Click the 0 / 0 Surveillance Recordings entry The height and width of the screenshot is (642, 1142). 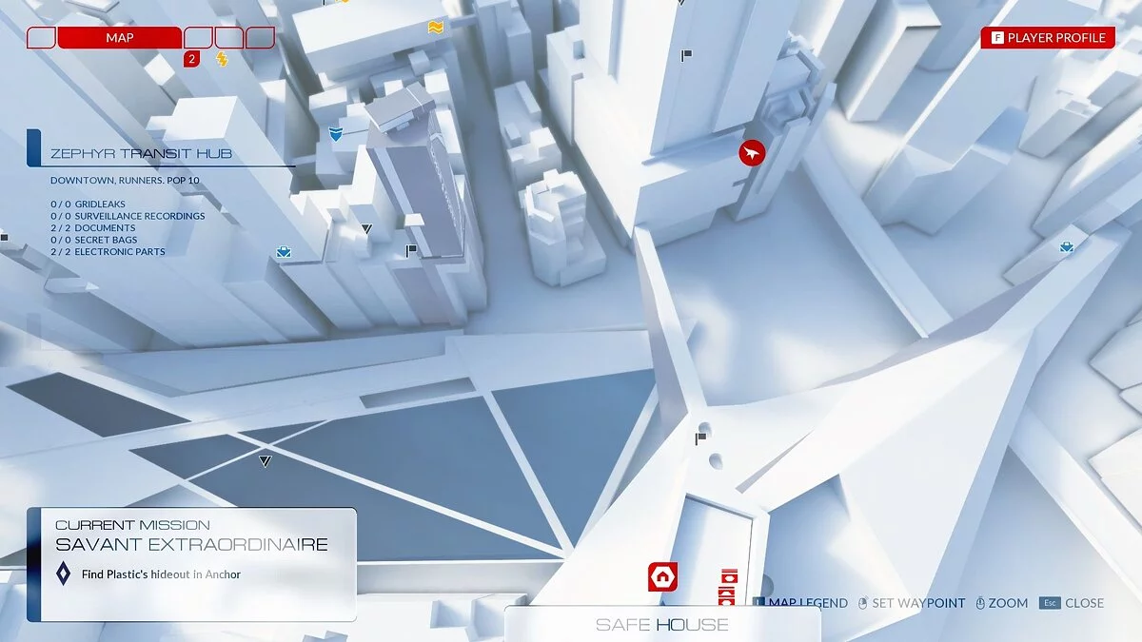(x=128, y=216)
